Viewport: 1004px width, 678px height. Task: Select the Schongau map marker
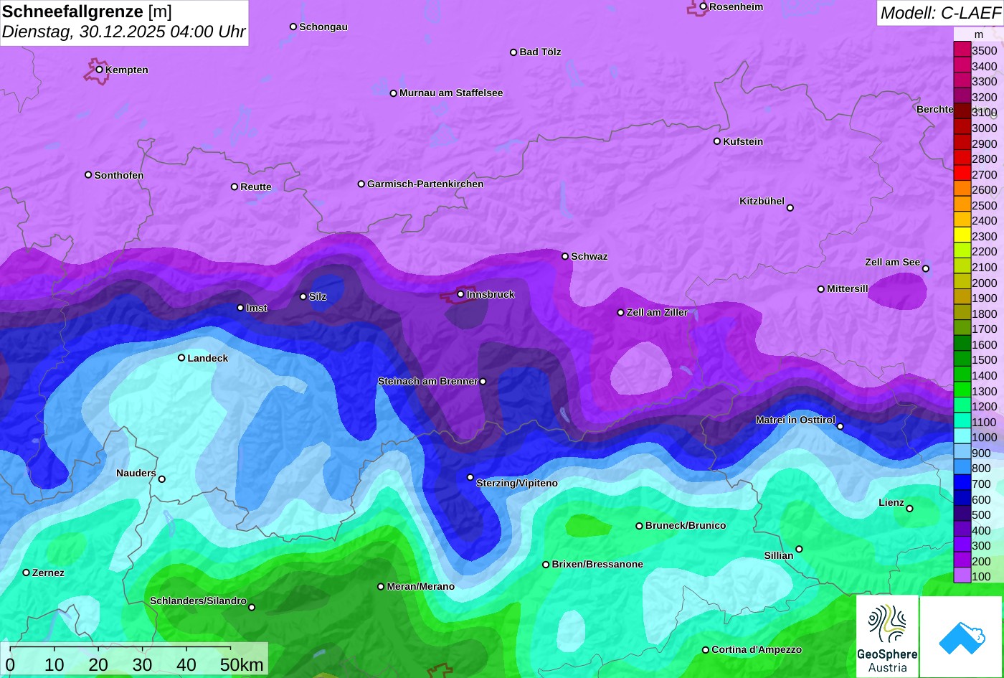coord(293,27)
